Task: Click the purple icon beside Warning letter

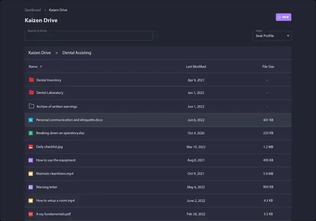Action: click(x=31, y=187)
